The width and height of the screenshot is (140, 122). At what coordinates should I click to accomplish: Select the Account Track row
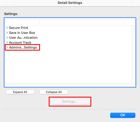pos(68,42)
